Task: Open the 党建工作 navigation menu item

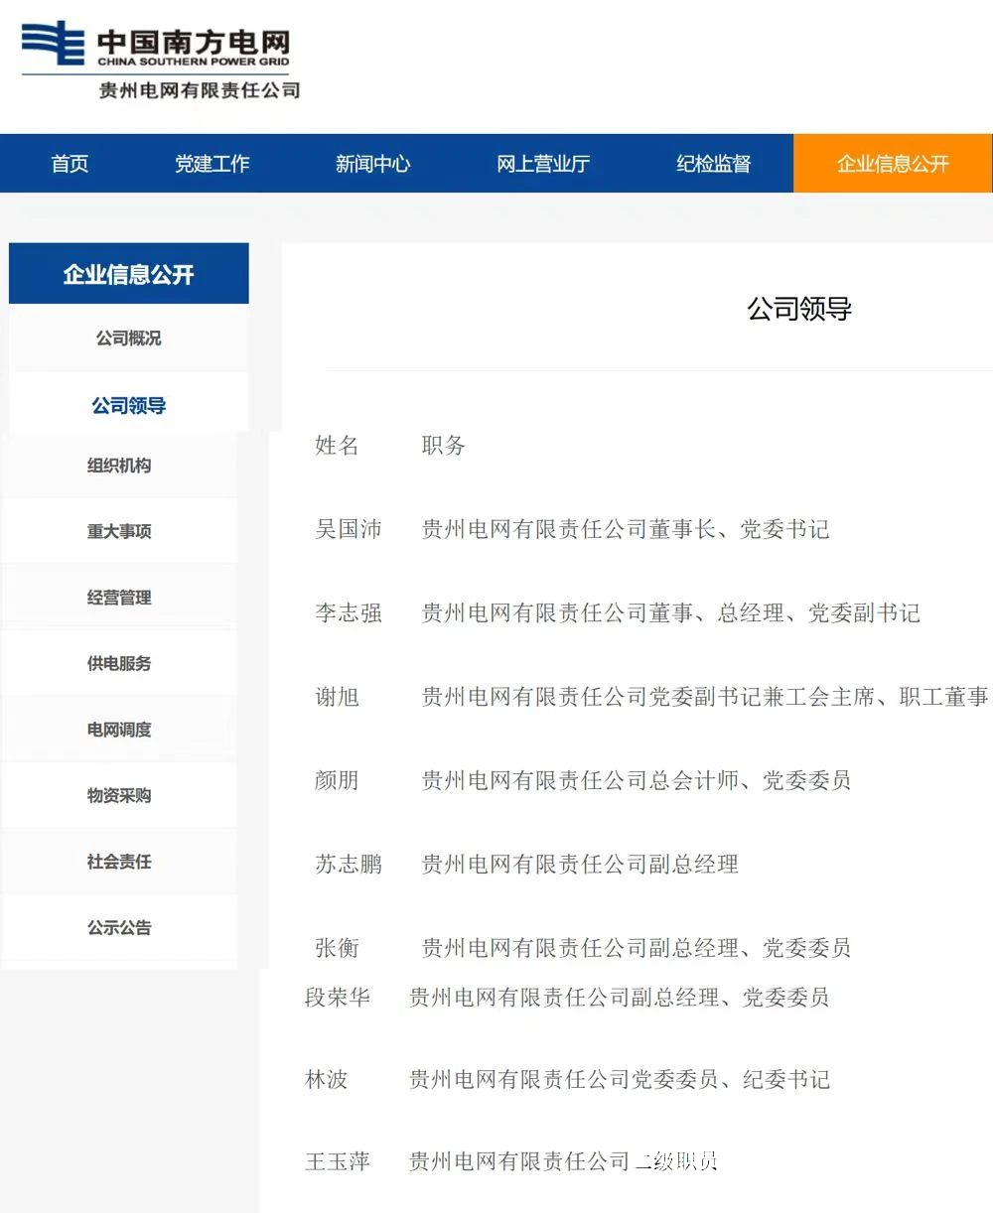Action: click(x=213, y=163)
